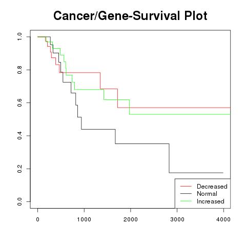The height and width of the screenshot is (246, 246).
Task: Click the green Increased legend line
Action: (186, 201)
